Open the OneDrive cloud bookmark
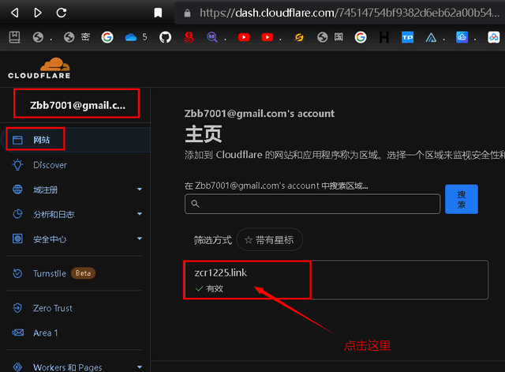505x372 pixels. coord(131,37)
